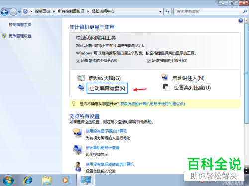Image resolution: width=249 pixels, height=186 pixels.
Task: Open the address bar history dropdown
Action: click(x=160, y=11)
